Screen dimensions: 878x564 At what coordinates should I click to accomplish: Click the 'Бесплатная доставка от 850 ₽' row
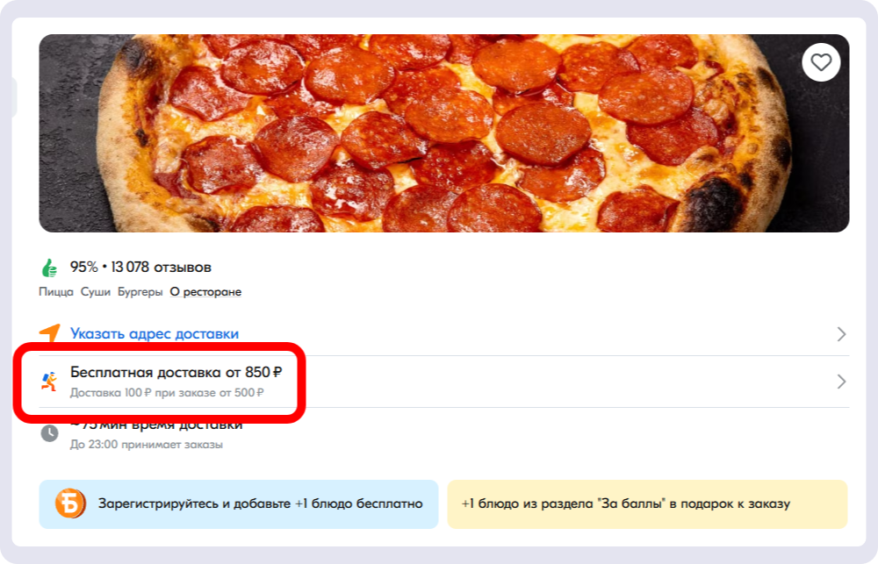point(444,382)
